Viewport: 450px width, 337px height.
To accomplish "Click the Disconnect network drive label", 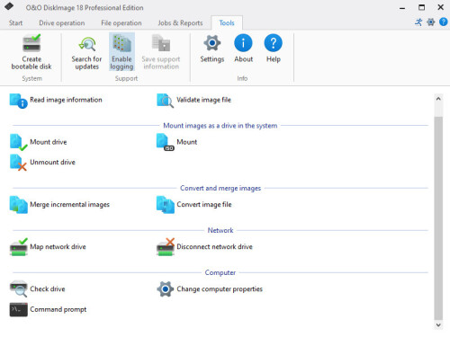I will tap(214, 246).
